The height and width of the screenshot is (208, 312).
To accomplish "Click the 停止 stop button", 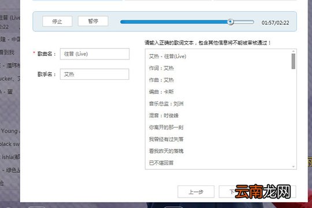I will point(57,21).
